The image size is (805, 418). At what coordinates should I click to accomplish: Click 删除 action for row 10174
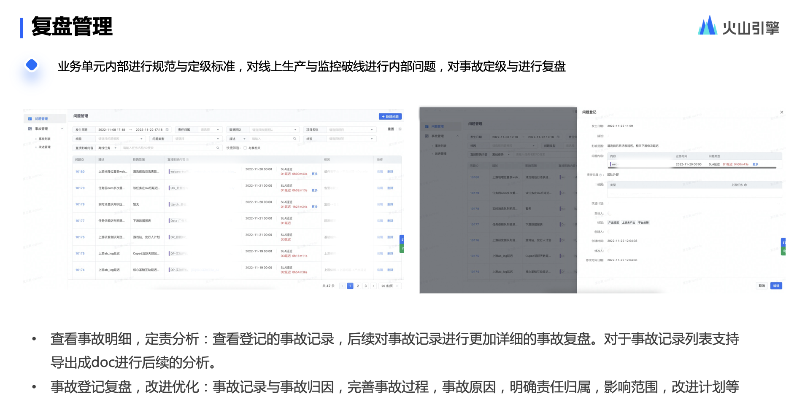pos(390,270)
